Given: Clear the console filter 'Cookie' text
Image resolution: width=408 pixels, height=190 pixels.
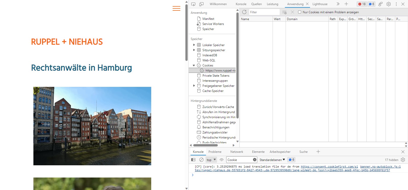Looking at the screenshot, I should coord(254,160).
